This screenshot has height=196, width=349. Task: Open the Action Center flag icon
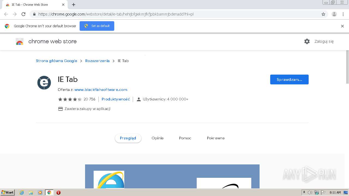point(323,192)
